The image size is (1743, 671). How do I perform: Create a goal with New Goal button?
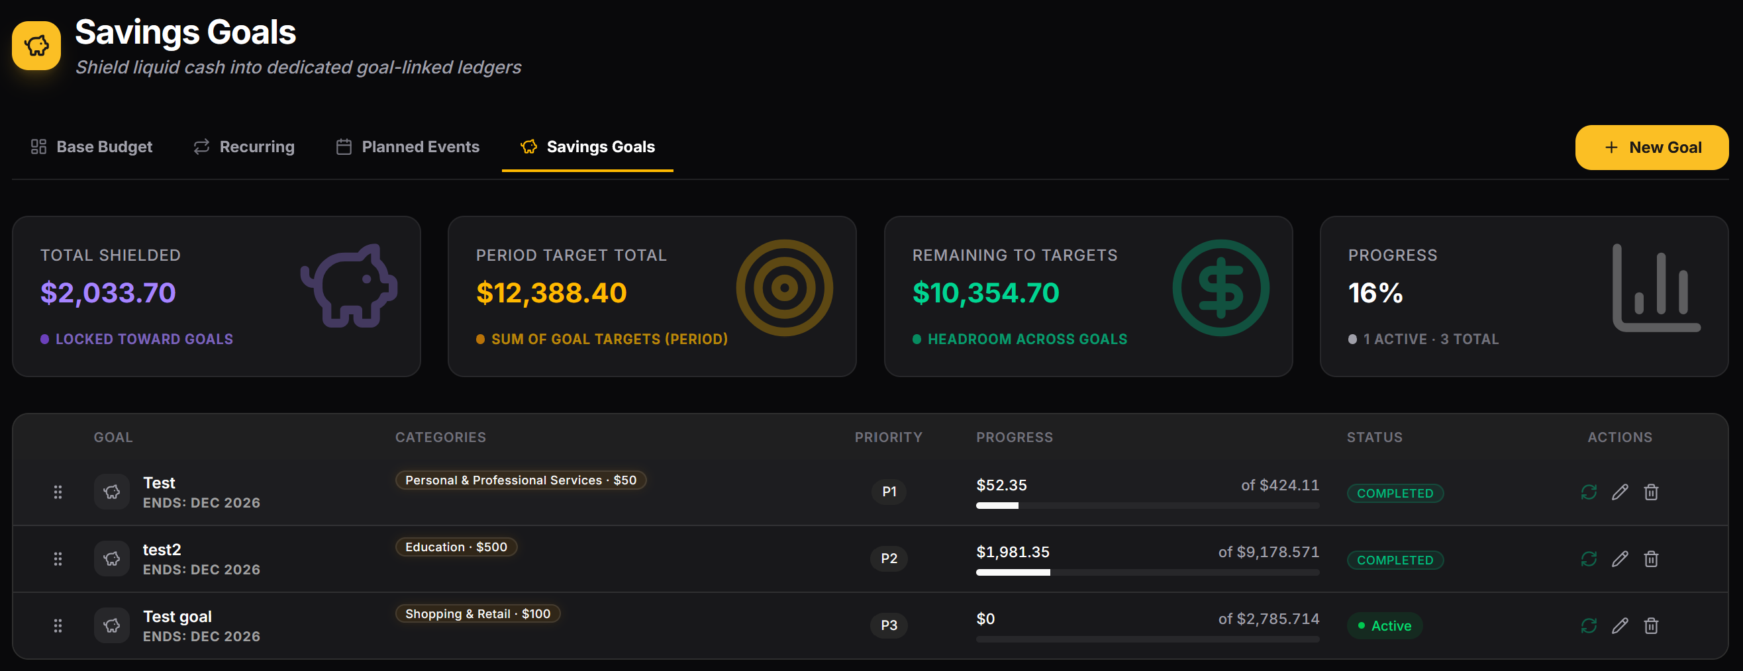click(1652, 148)
